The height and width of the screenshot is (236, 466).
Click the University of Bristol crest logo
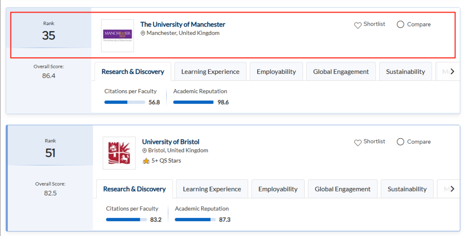point(119,153)
